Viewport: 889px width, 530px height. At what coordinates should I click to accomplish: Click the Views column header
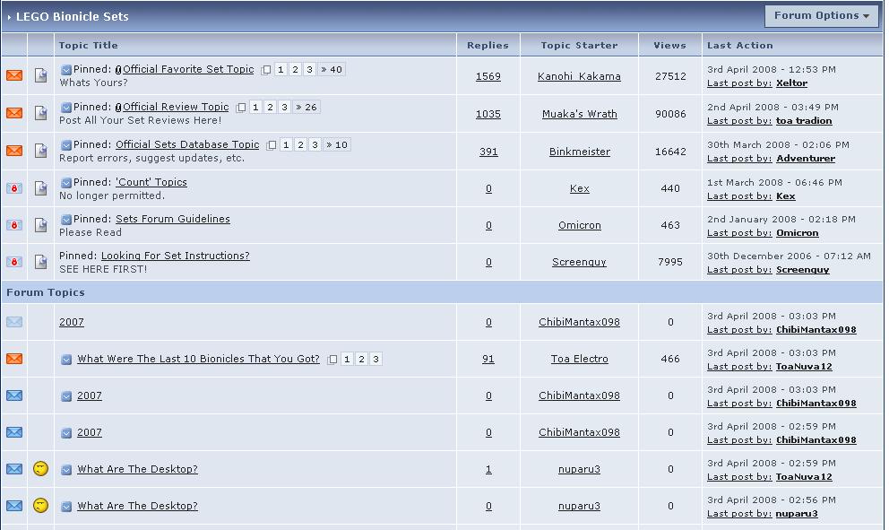(x=669, y=46)
